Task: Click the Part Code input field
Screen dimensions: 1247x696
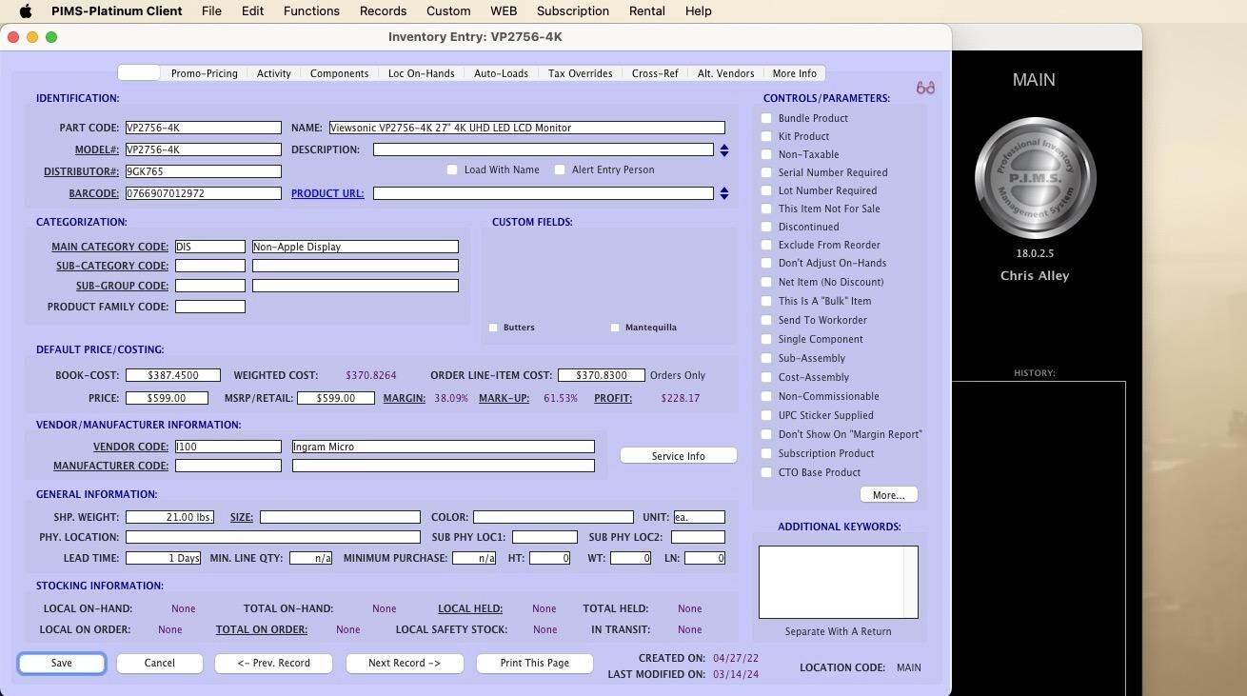Action: pyautogui.click(x=204, y=128)
